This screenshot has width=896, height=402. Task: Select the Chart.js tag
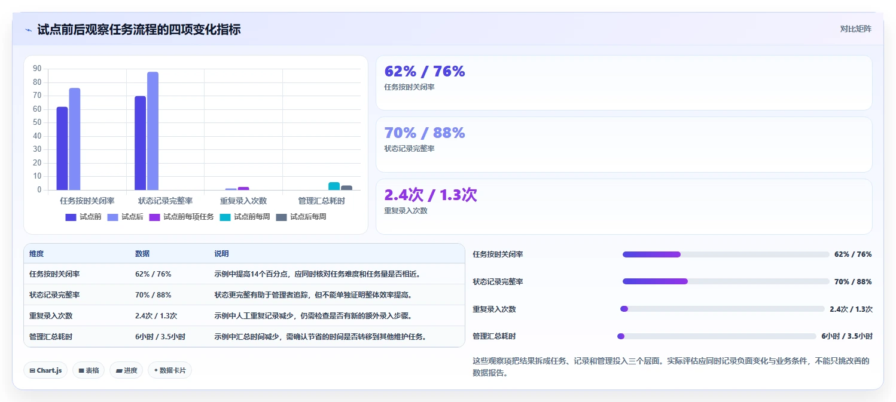(x=45, y=370)
